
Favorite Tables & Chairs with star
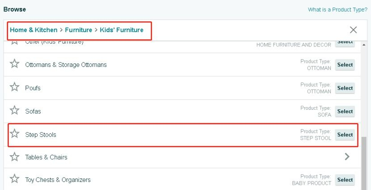pyautogui.click(x=14, y=157)
